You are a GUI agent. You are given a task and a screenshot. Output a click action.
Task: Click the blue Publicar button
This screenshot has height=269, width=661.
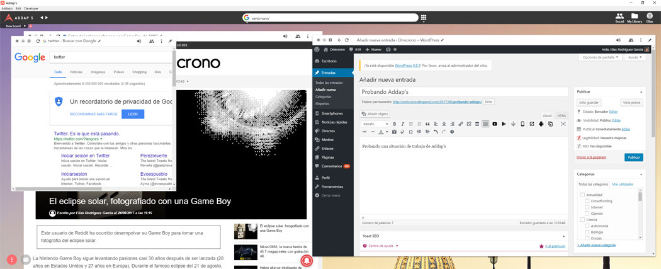point(633,157)
